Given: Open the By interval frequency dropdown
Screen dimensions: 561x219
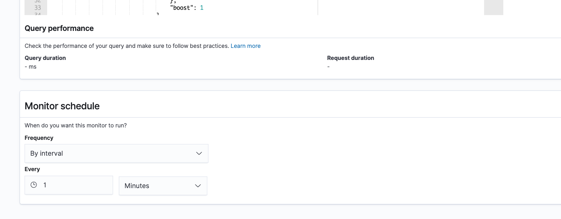Looking at the screenshot, I should coord(116,153).
